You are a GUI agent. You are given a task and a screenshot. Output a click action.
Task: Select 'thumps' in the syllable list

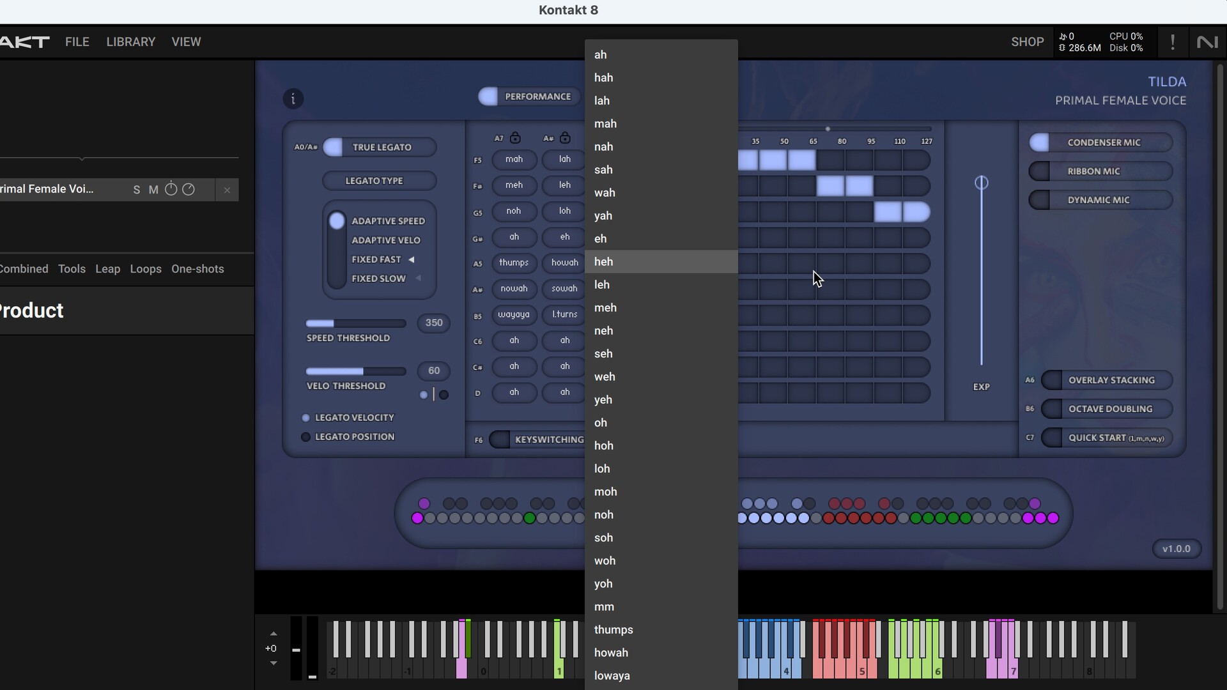[661, 630]
